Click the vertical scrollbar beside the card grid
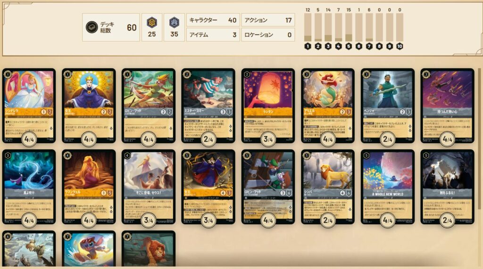 pyautogui.click(x=479, y=139)
